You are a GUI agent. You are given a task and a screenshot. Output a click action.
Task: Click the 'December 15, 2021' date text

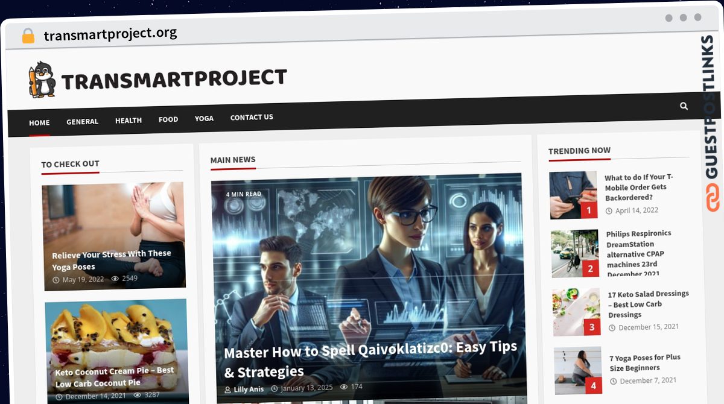649,327
